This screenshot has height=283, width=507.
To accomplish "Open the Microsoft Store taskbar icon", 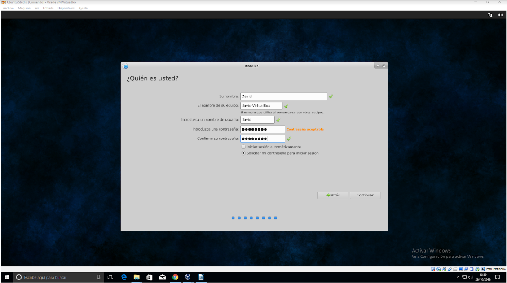I will [x=150, y=277].
